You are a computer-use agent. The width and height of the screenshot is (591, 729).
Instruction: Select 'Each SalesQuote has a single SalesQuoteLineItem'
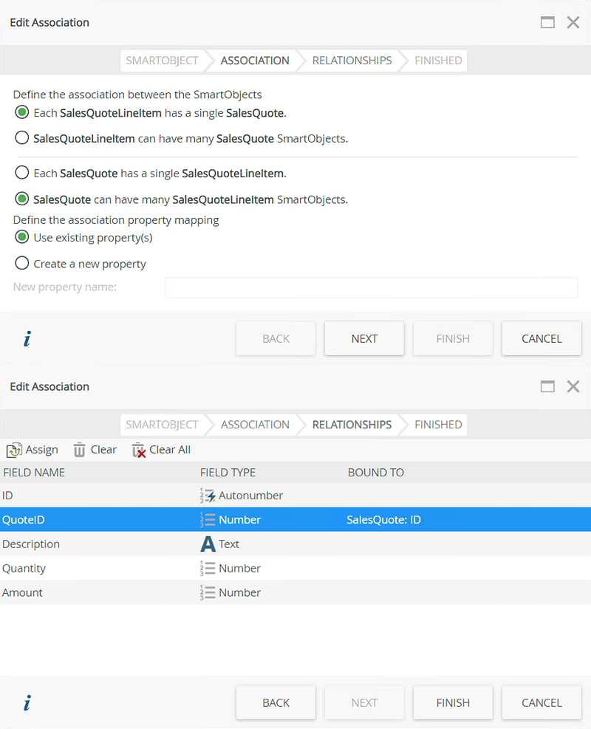[22, 174]
